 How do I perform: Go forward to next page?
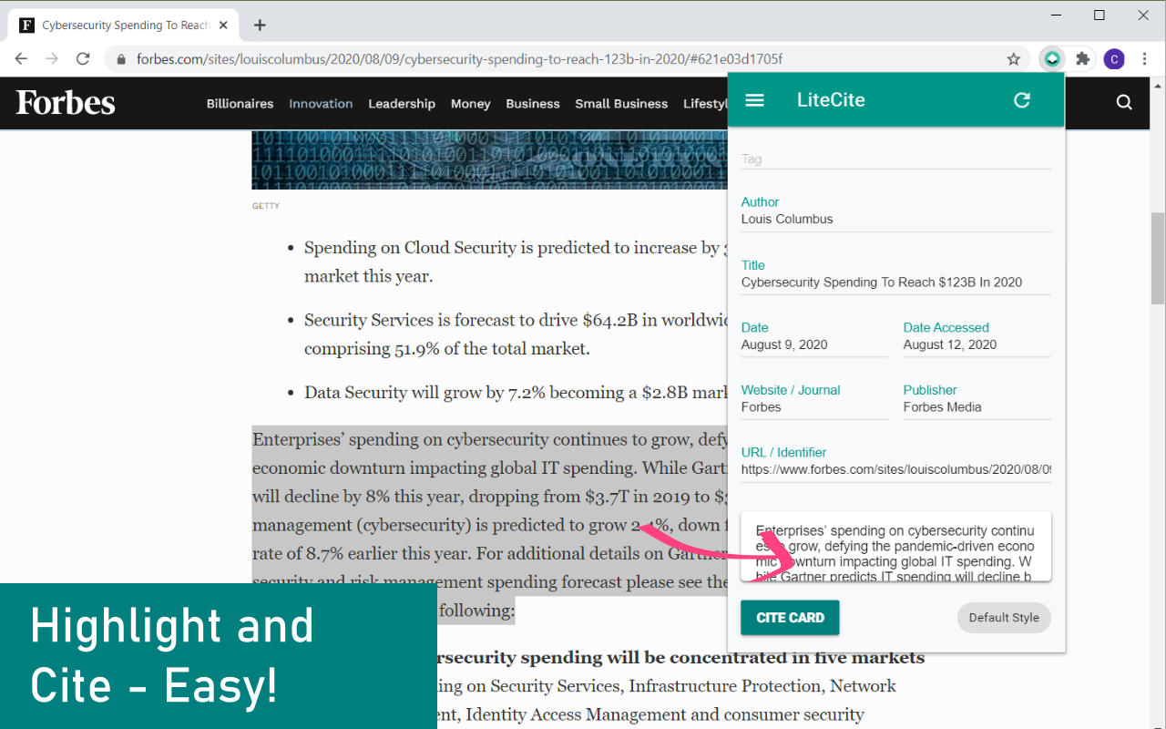[x=52, y=59]
